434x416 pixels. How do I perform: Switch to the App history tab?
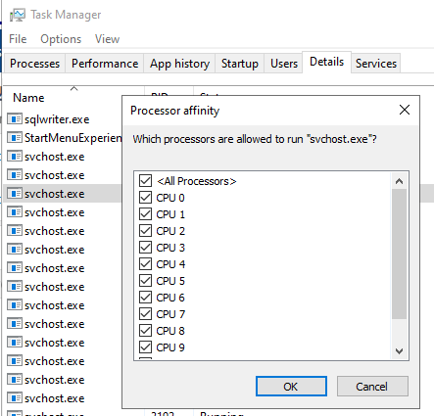179,64
